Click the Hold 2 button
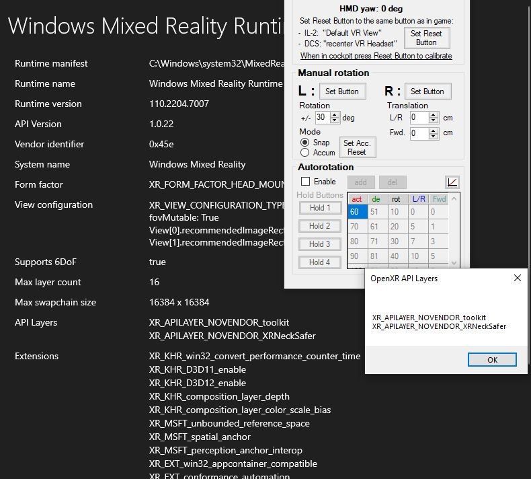 tap(320, 226)
